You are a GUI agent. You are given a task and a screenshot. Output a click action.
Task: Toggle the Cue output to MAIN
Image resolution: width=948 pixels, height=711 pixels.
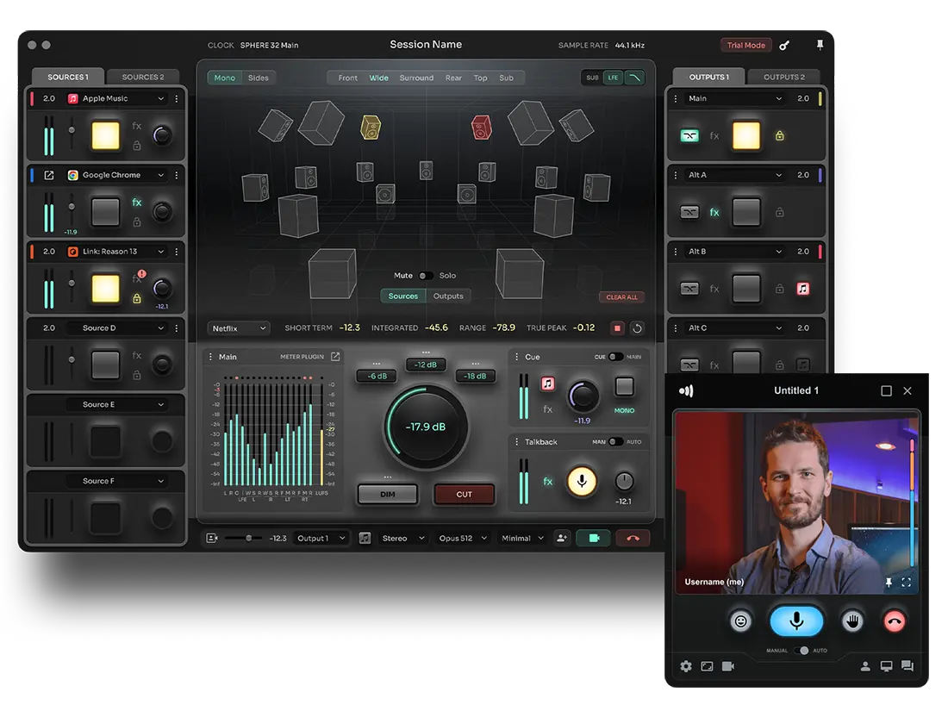[x=615, y=356]
